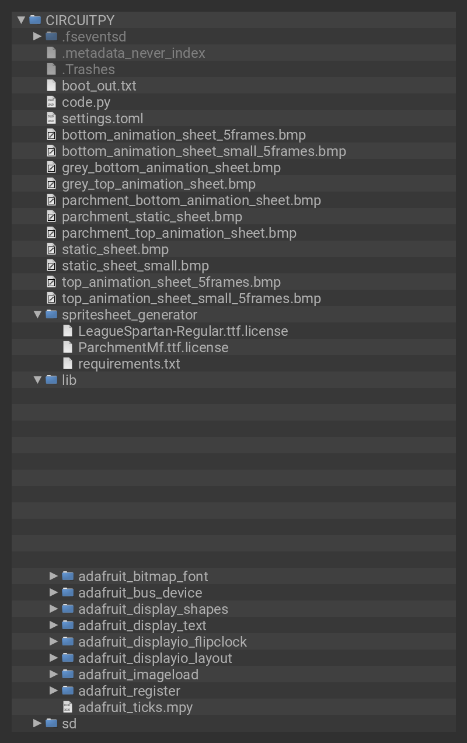Collapse the spritesheet_generator folder
Screen dimensions: 467x743
[x=37, y=315]
